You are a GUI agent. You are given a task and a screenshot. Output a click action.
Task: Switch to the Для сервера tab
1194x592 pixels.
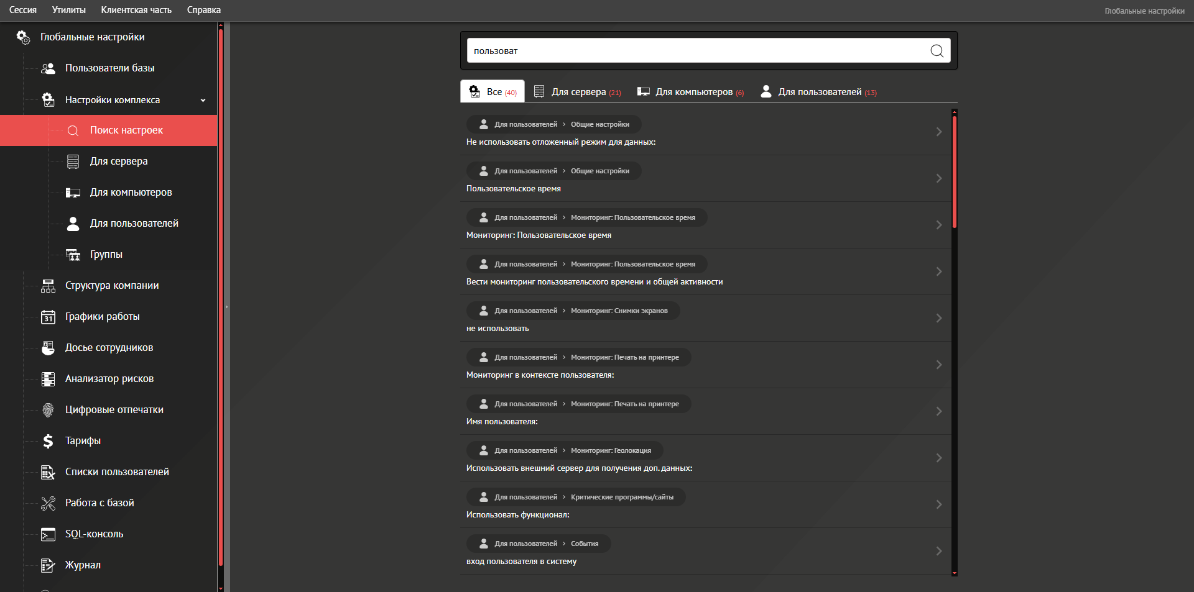point(578,92)
